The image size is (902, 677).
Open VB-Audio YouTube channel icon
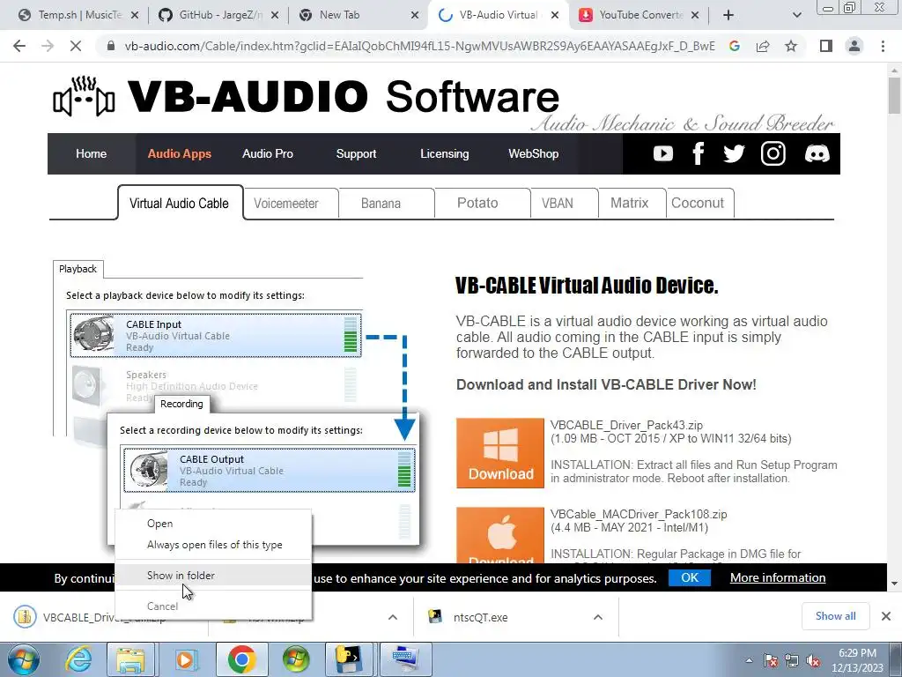(662, 153)
